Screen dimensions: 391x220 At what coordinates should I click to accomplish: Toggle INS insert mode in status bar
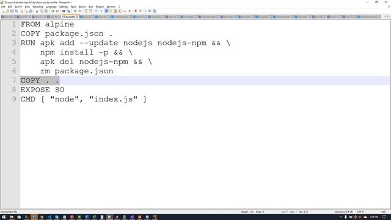point(383,212)
